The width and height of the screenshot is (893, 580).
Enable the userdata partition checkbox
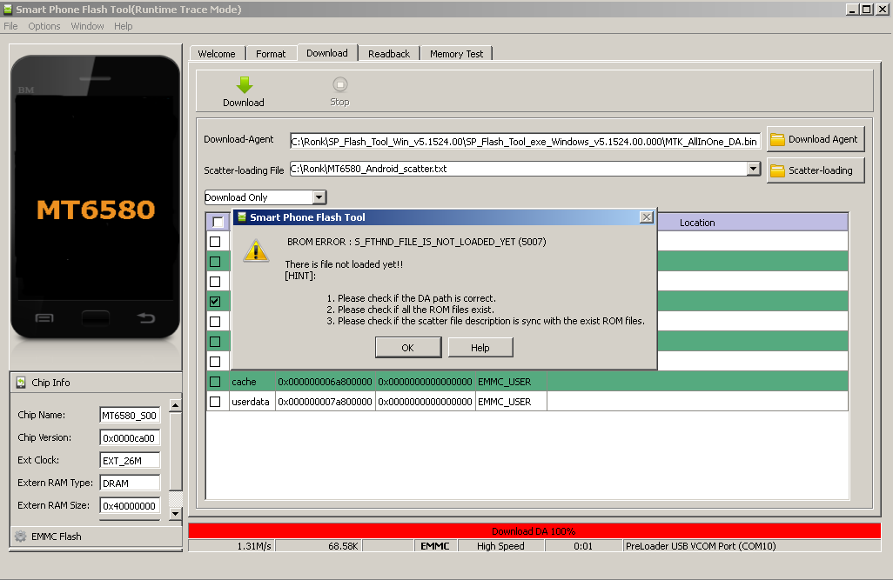tap(215, 402)
